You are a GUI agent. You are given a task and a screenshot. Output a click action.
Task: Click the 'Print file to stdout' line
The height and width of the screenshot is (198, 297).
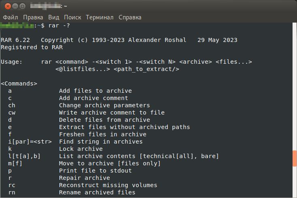[x=95, y=171]
